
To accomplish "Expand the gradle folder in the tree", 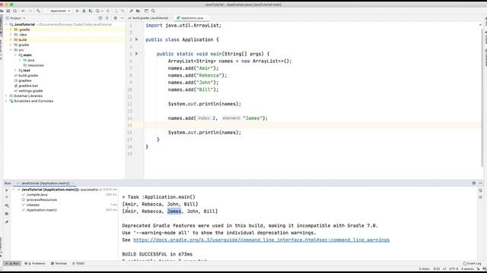I will (x=11, y=45).
